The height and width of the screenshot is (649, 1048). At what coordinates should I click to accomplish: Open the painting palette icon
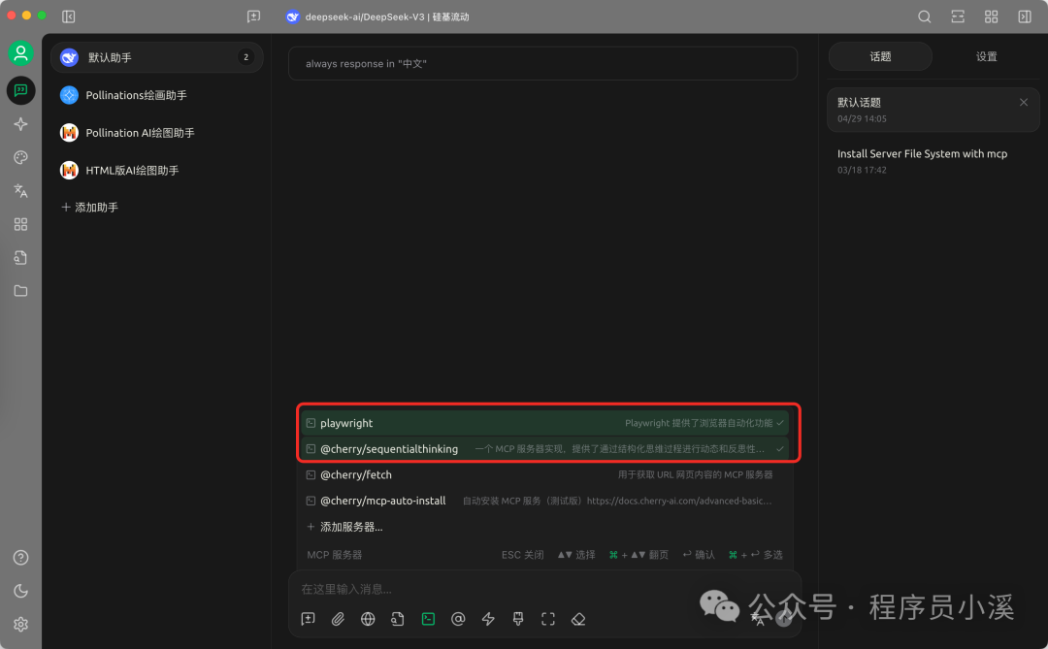click(x=20, y=158)
